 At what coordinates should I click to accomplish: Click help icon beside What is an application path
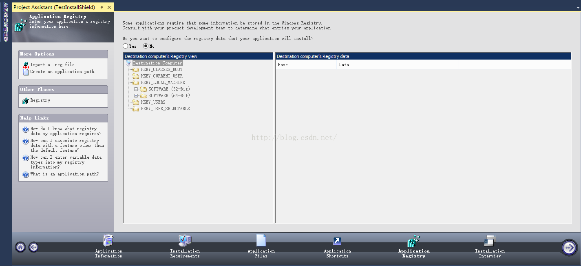pyautogui.click(x=26, y=175)
